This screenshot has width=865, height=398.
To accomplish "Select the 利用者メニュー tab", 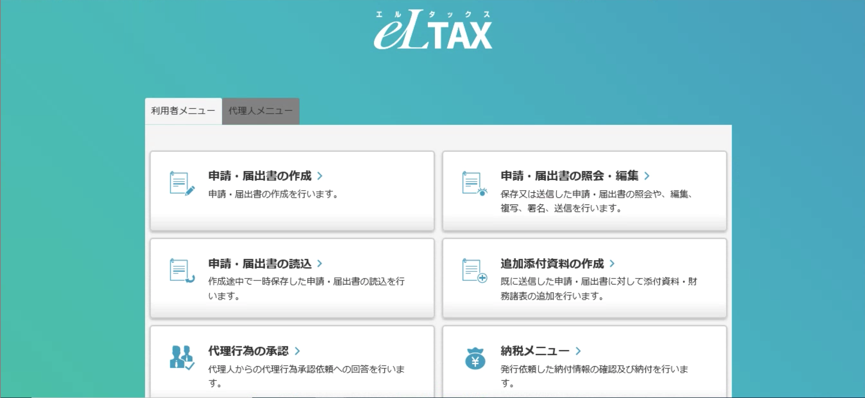I will click(x=183, y=111).
